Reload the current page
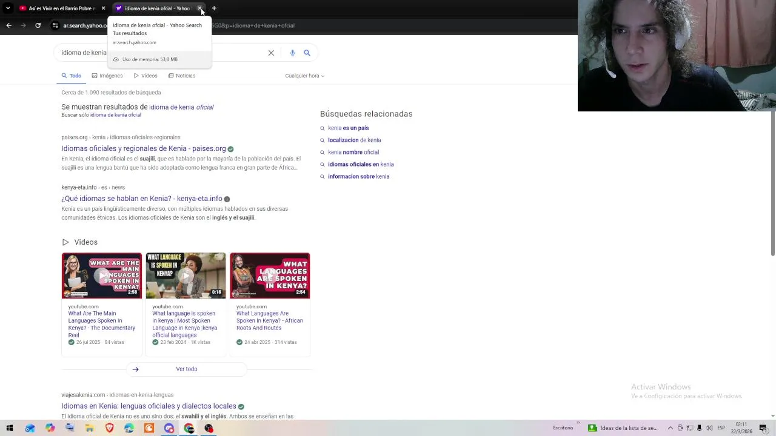This screenshot has height=436, width=776. (x=38, y=25)
